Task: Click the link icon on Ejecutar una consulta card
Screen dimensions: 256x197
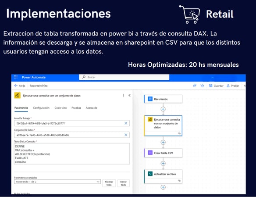Action: 179,133
